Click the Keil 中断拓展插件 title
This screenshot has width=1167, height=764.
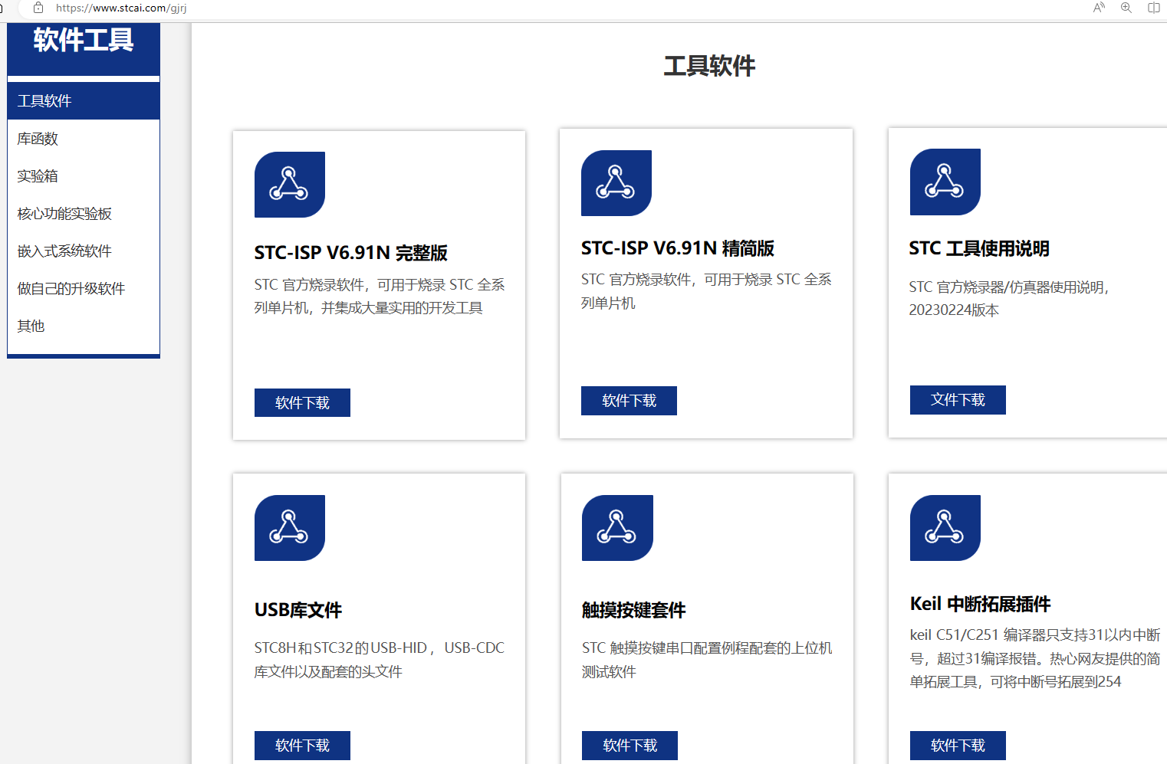980,604
